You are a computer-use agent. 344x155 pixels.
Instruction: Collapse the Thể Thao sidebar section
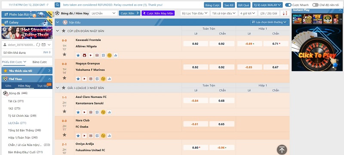click(x=49, y=79)
